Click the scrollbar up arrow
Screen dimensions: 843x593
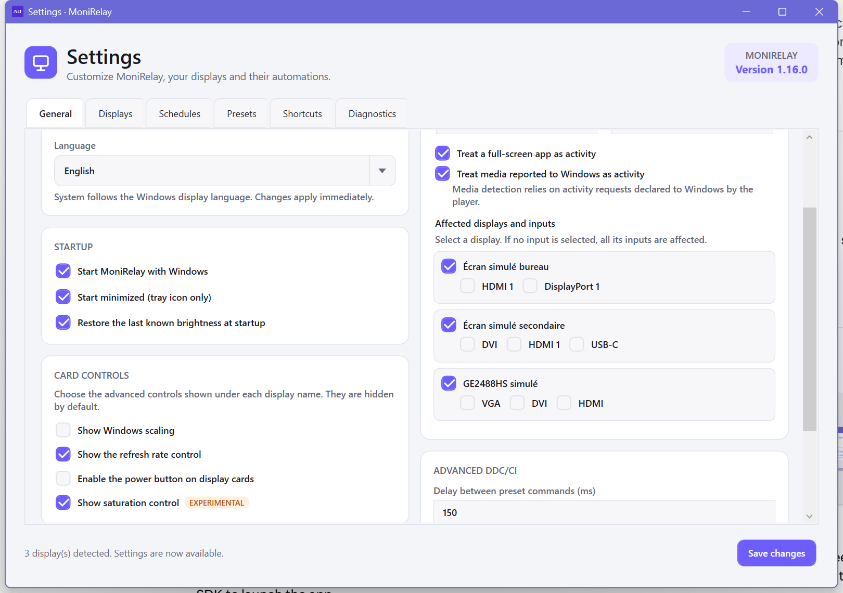click(809, 137)
